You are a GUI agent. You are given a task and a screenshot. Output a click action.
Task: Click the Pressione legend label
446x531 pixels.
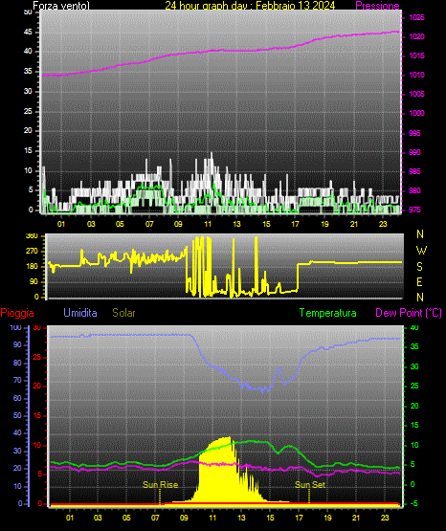377,6
